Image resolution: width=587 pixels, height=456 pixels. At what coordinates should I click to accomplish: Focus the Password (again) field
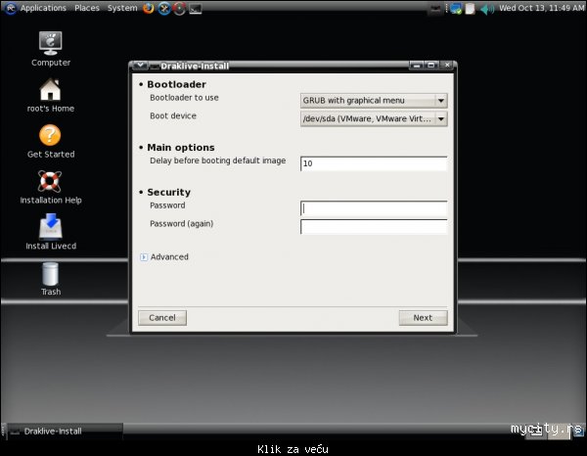pos(374,226)
